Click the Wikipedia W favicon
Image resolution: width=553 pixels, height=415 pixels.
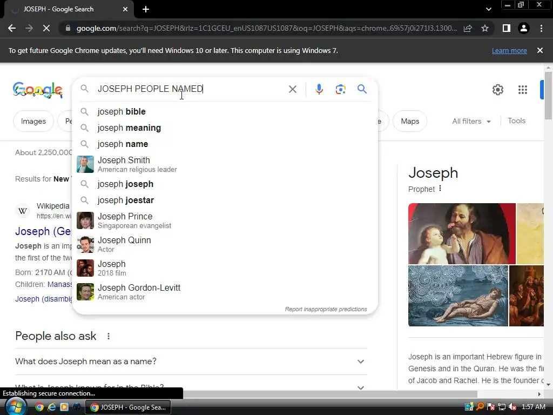pyautogui.click(x=23, y=211)
